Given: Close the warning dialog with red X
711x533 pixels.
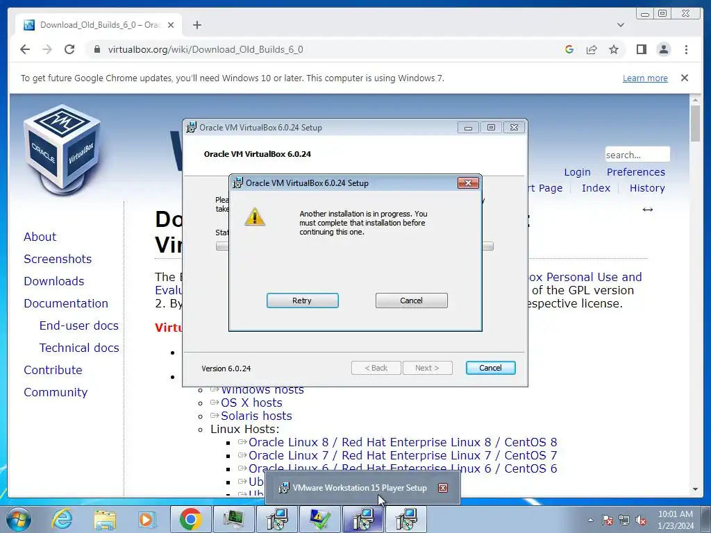Looking at the screenshot, I should 468,183.
